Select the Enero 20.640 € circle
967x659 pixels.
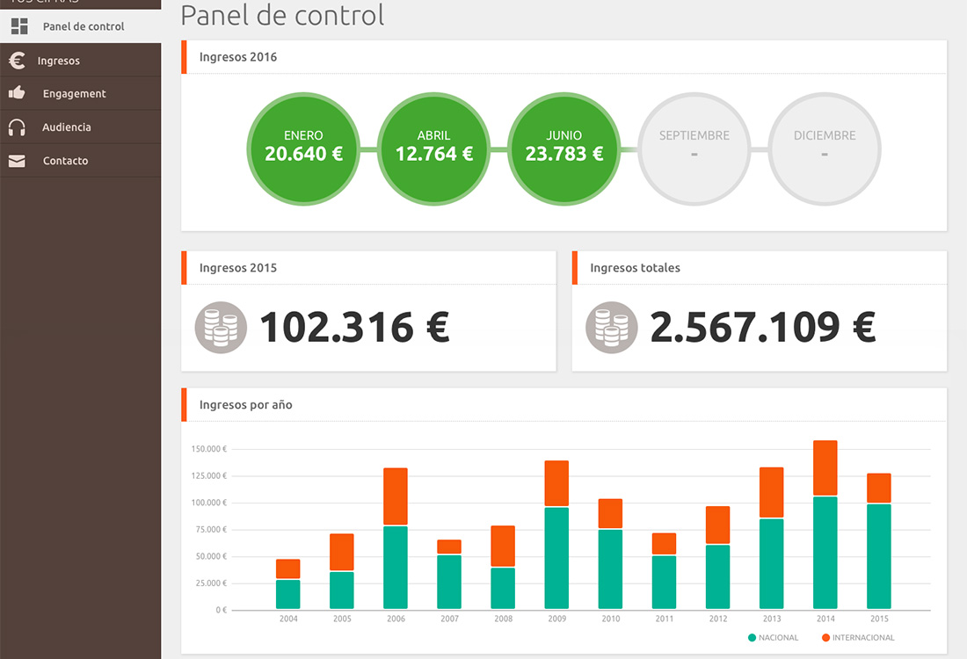tap(303, 147)
